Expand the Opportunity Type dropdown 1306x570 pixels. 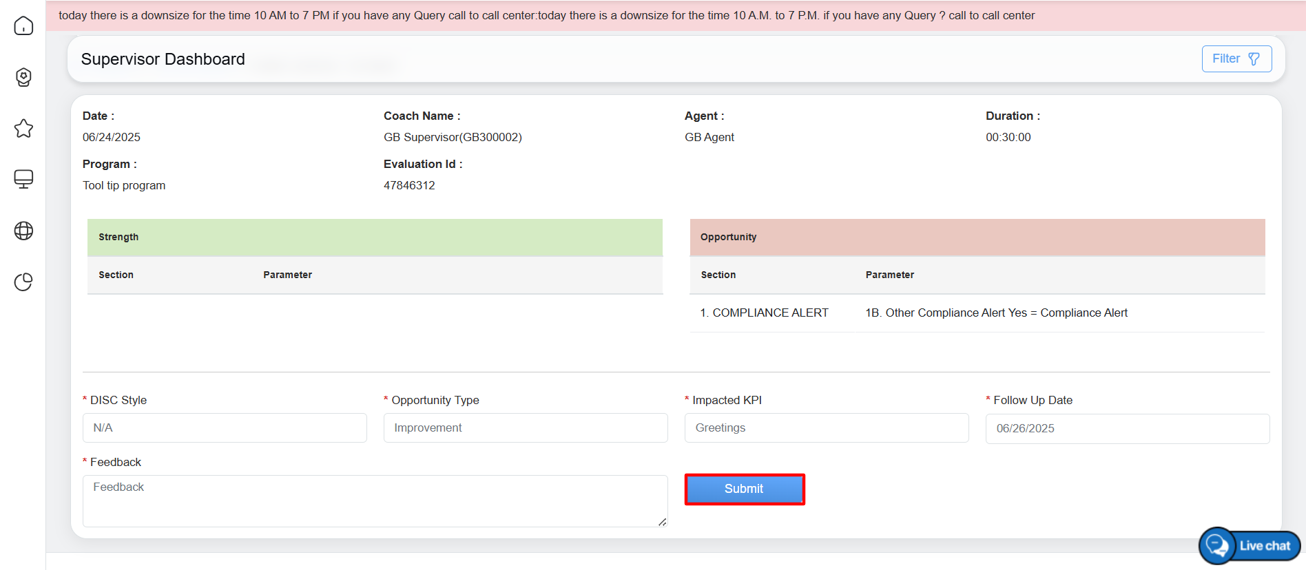[x=525, y=428]
